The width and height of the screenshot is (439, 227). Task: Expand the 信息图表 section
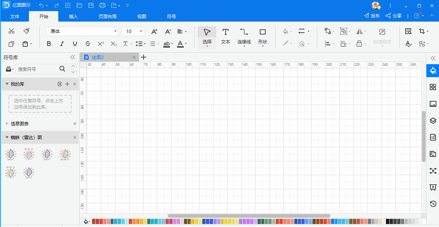click(7, 124)
